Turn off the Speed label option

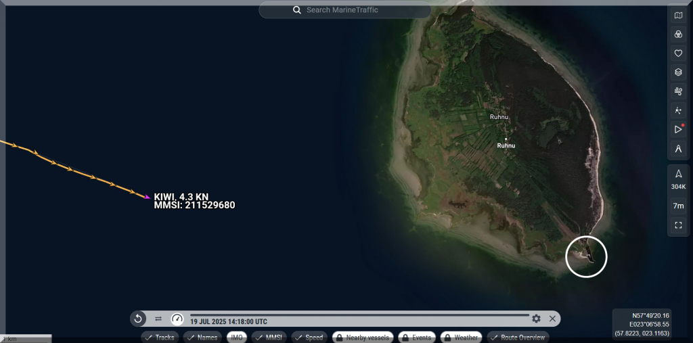click(x=309, y=337)
